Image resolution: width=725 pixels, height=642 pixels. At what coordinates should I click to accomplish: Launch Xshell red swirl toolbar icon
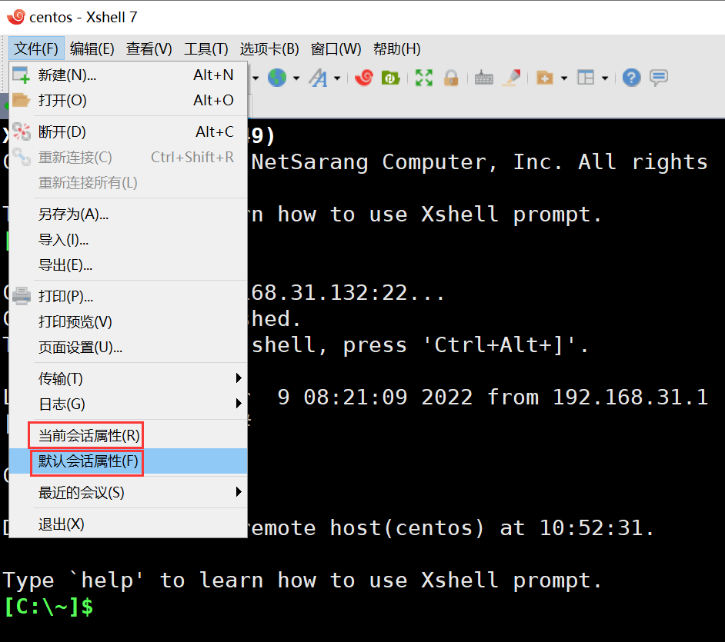coord(364,78)
